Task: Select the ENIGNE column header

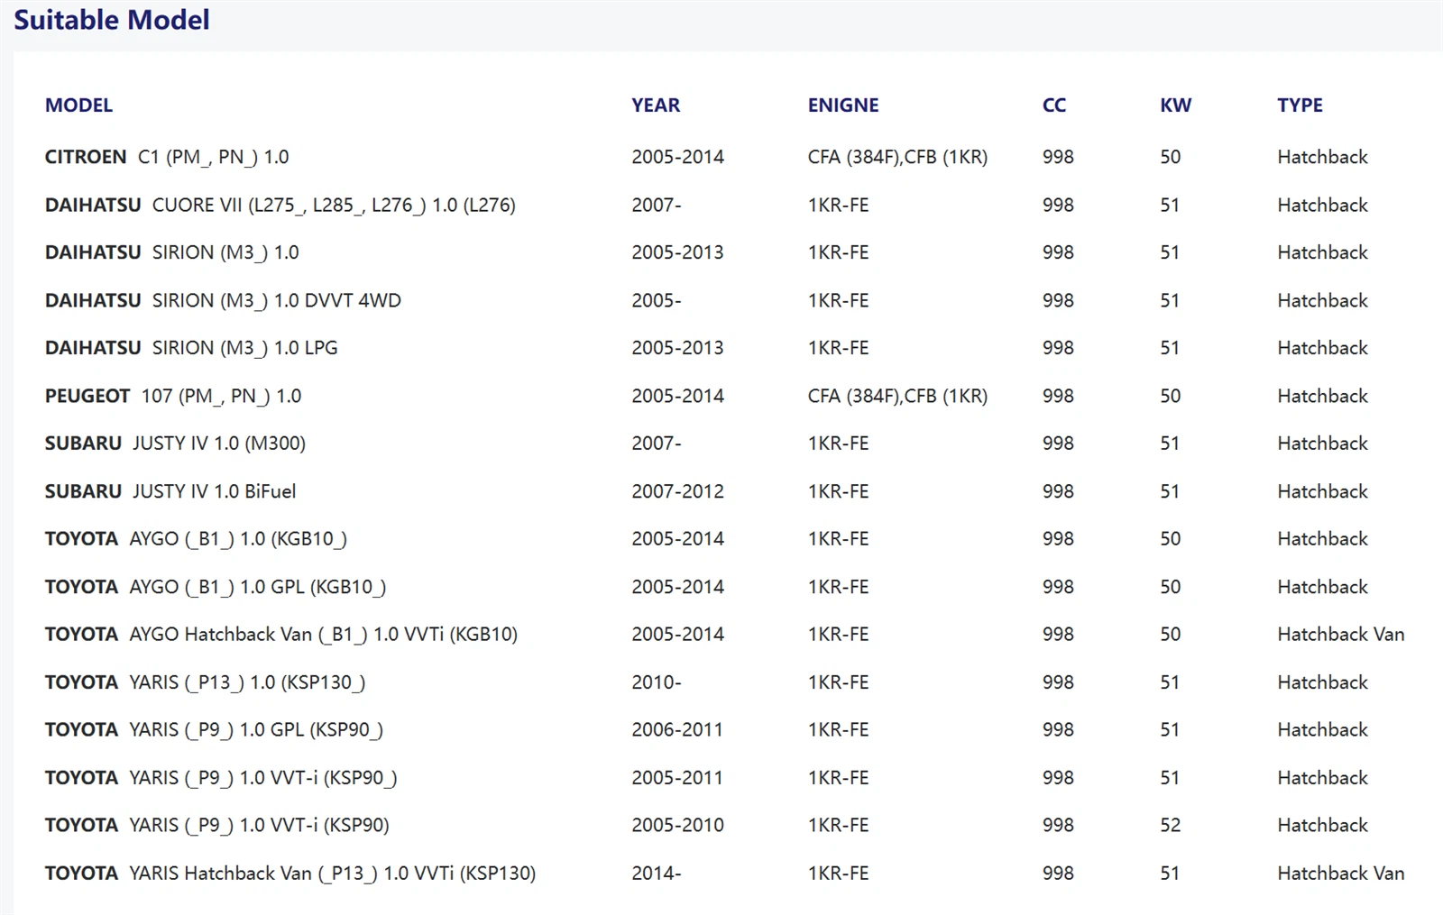Action: tap(843, 105)
